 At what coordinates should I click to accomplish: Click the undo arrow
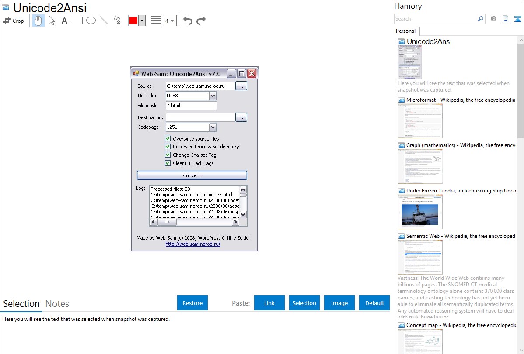point(188,21)
